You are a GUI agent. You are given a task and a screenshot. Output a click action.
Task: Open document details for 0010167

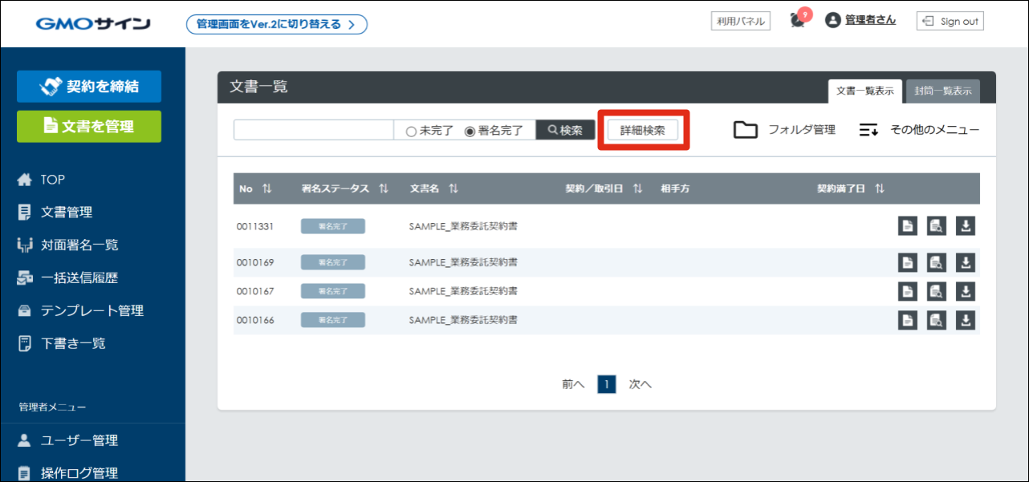pos(907,291)
